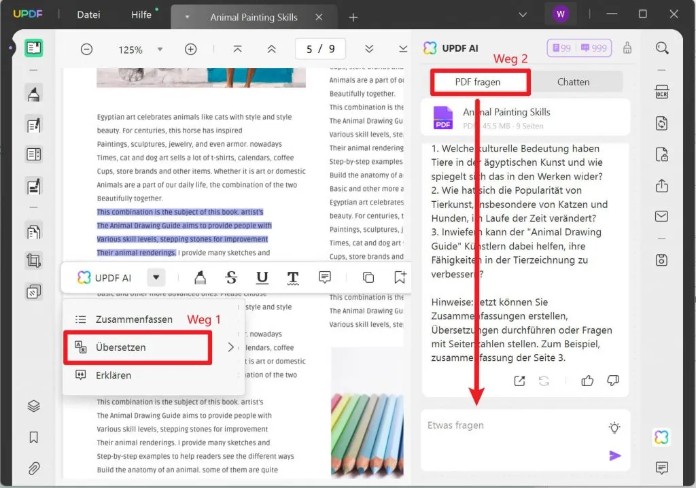696x488 pixels.
Task: Expand the Übersetzen submenu arrow
Action: [x=230, y=347]
